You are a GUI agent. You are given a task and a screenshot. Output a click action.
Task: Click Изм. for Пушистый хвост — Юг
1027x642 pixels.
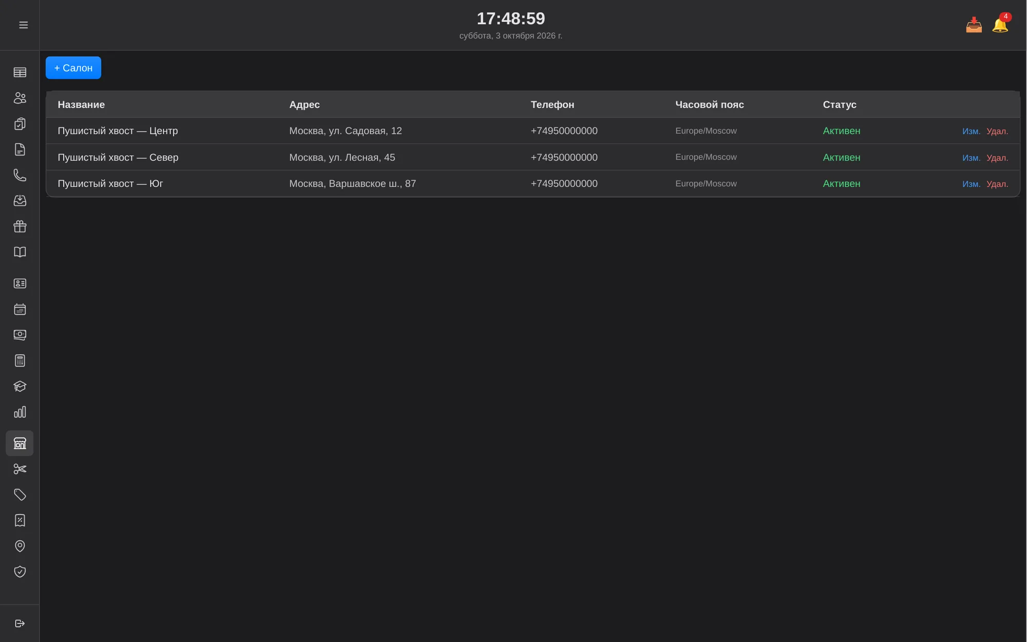point(971,184)
